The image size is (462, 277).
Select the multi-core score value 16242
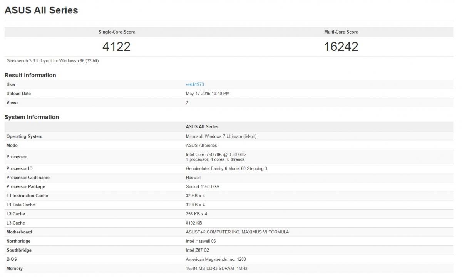click(x=341, y=47)
